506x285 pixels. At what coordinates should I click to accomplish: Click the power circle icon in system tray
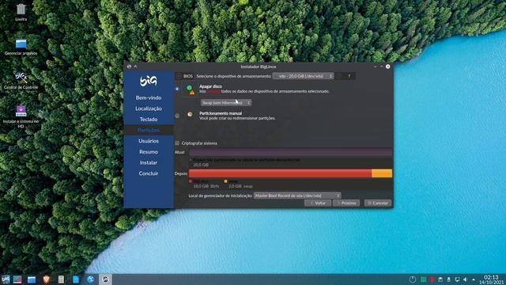tap(413, 279)
